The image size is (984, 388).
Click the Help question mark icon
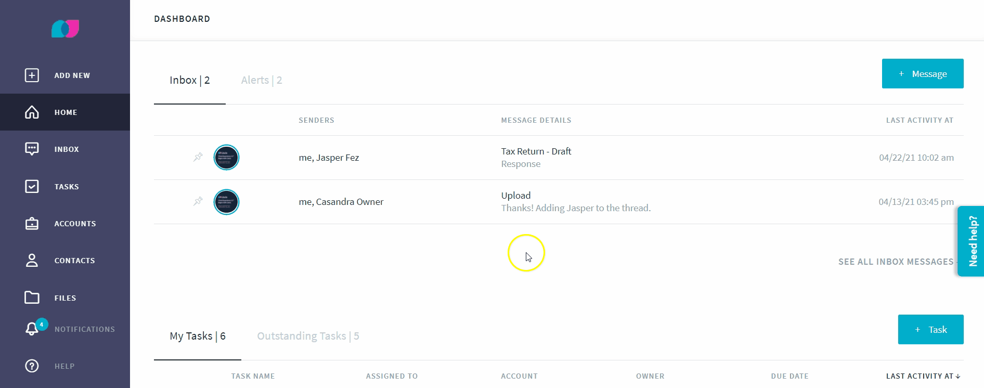32,366
